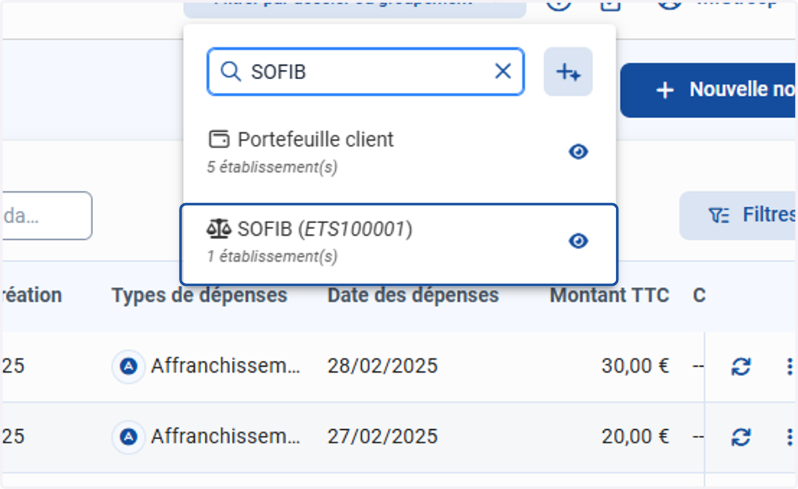Select the Portefeuille client entry
Viewport: 798px width, 489px height.
[399, 152]
